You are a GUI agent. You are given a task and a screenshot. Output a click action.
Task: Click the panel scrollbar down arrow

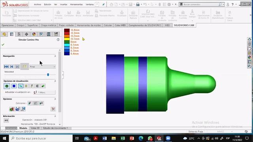click(60, 124)
